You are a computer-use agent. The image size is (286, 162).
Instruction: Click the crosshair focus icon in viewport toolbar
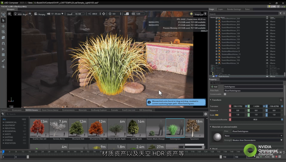104,14
